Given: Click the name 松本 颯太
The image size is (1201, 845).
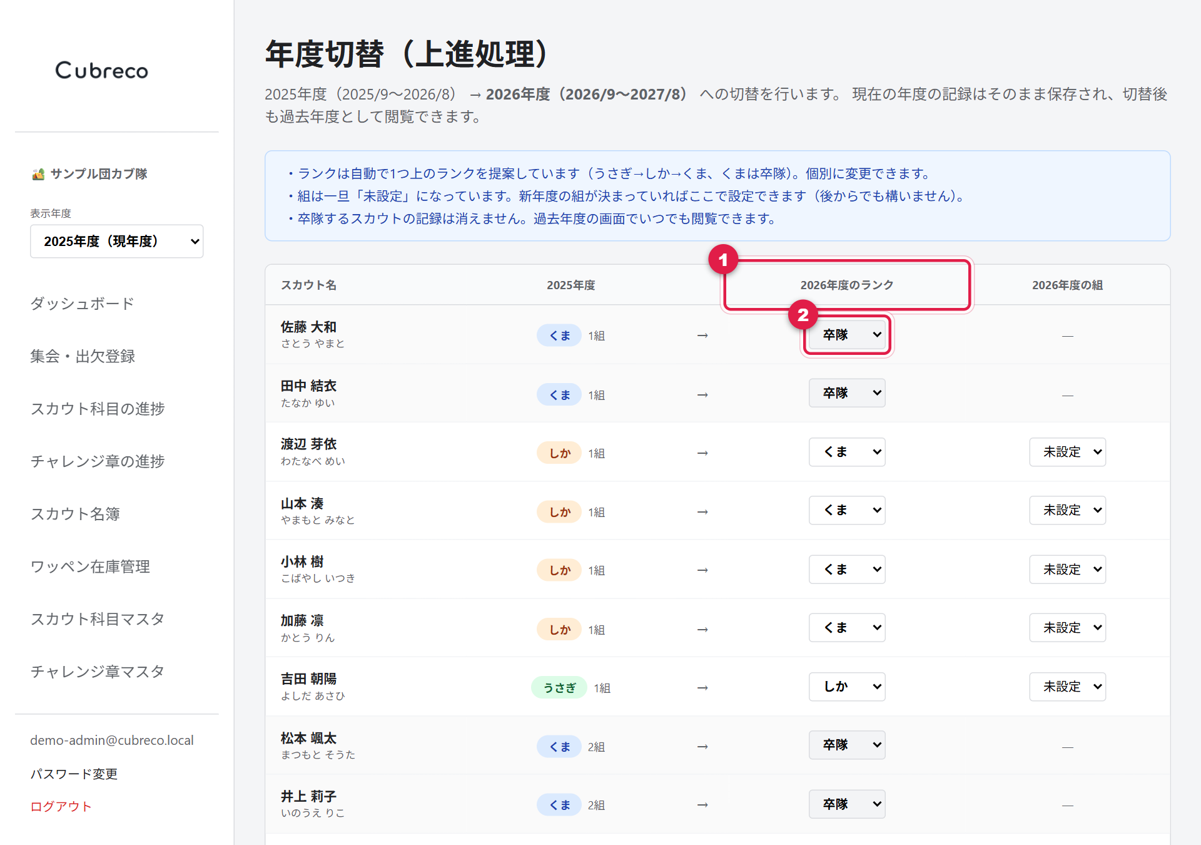Looking at the screenshot, I should pyautogui.click(x=308, y=738).
